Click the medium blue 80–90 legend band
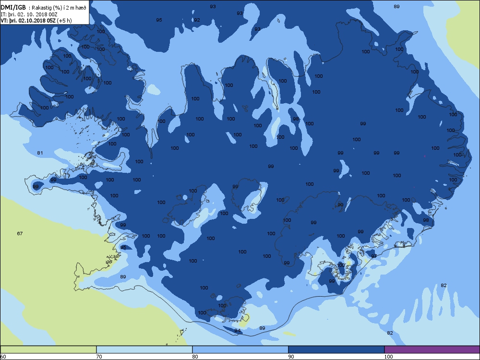 [x=240, y=349]
